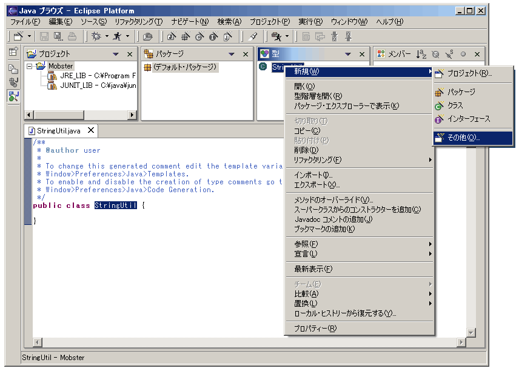Choose インターフェース in New submenu

tap(473, 119)
